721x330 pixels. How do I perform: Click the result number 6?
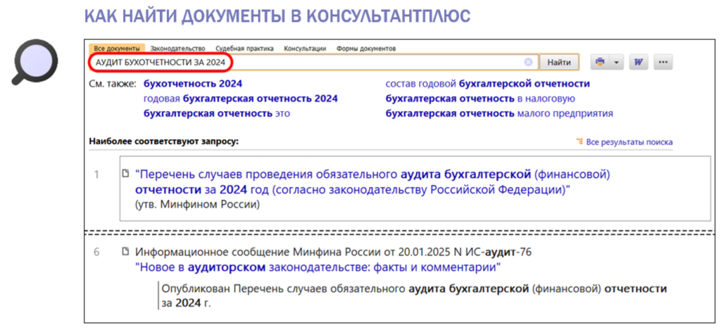(x=96, y=253)
